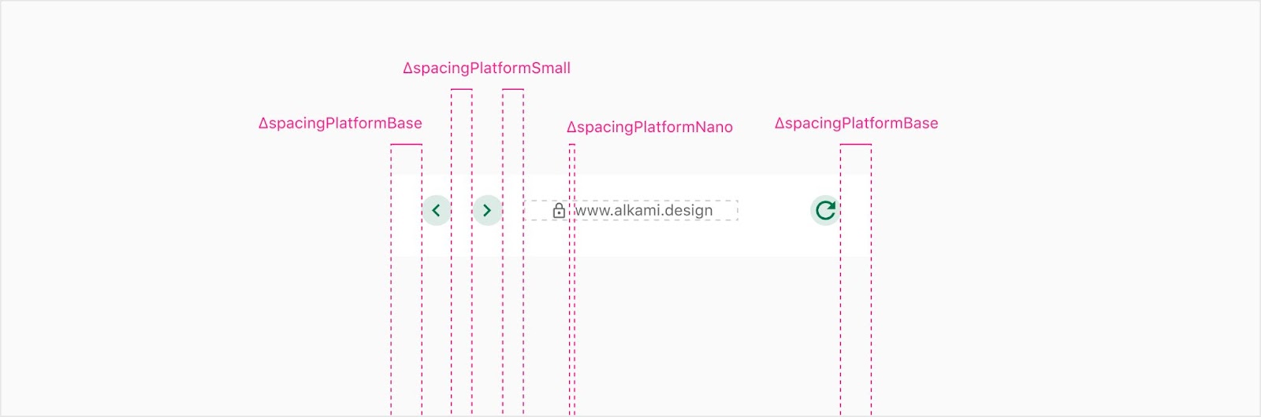Screen dimensions: 1261x417
Task: Click the pink bracket above the nano spacing guide
Action: pyautogui.click(x=572, y=144)
